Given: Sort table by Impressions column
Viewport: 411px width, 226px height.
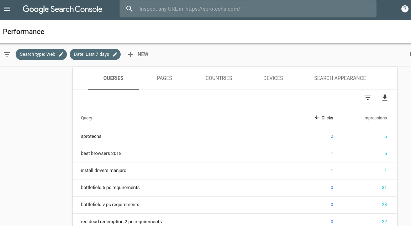Looking at the screenshot, I should (x=375, y=118).
